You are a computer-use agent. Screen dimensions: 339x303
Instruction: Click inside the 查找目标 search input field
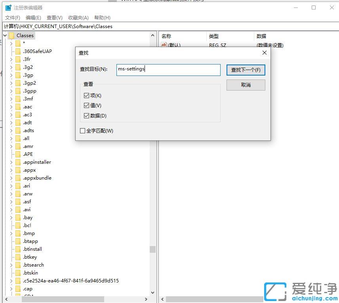(168, 70)
